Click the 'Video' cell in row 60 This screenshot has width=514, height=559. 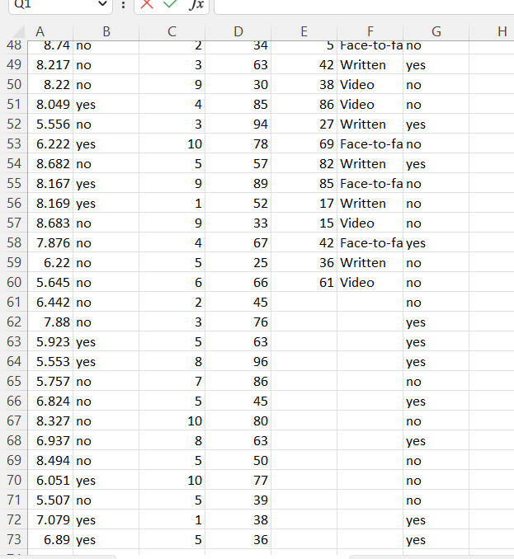point(370,282)
